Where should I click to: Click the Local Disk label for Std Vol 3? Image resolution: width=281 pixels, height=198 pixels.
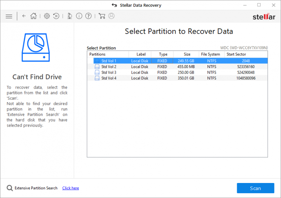pos(140,72)
